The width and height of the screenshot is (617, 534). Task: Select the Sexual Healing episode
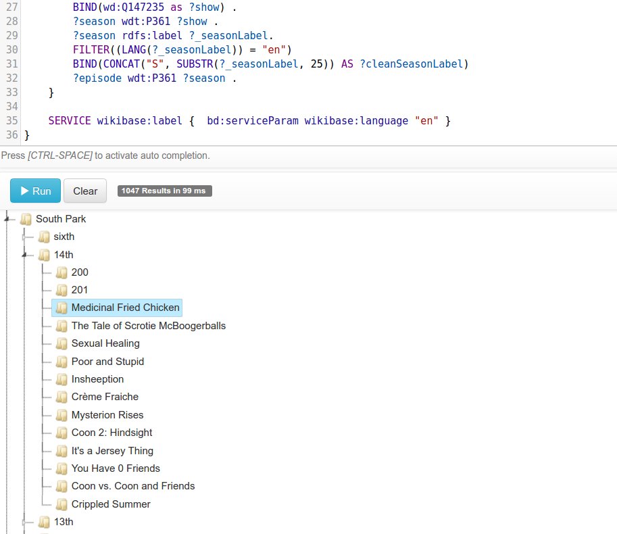(x=105, y=343)
